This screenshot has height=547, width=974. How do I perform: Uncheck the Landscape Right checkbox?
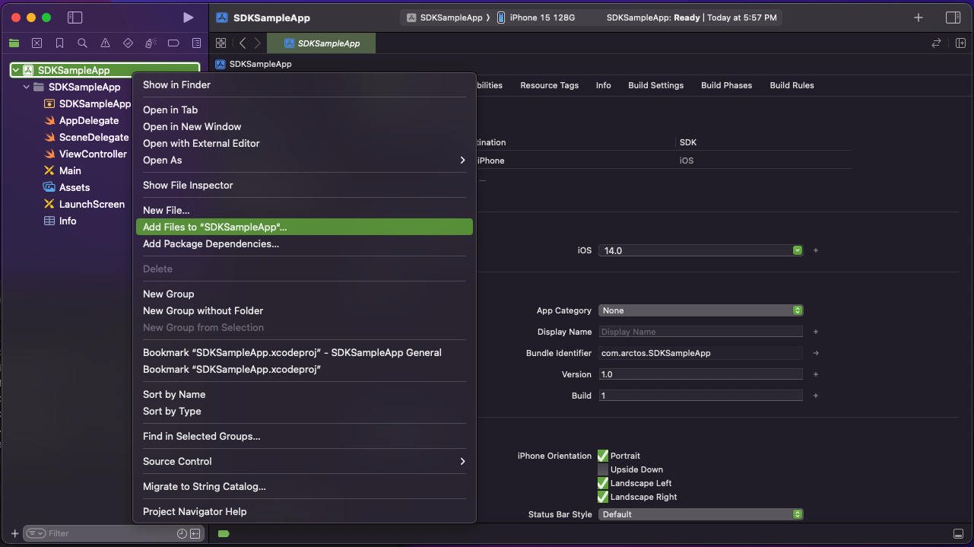pyautogui.click(x=603, y=497)
